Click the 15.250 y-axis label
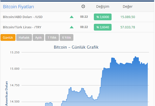This screenshot has height=106, width=155. click(15, 52)
